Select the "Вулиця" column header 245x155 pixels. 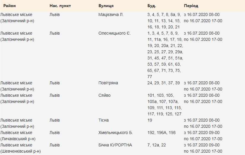(x=106, y=6)
